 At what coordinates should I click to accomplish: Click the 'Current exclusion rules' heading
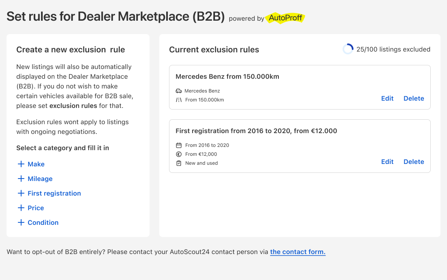(x=214, y=50)
